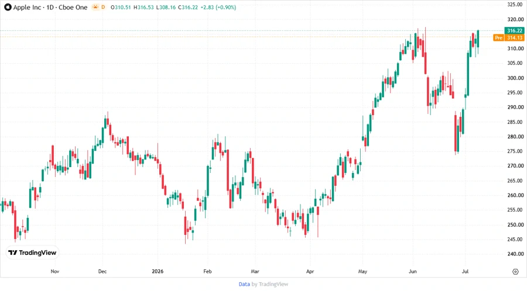Open the Apple Inc symbol title

(27, 7)
